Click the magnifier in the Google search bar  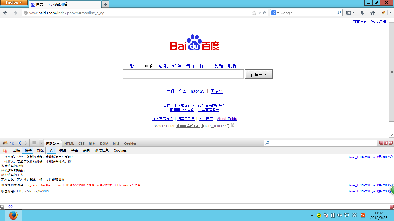pos(339,13)
